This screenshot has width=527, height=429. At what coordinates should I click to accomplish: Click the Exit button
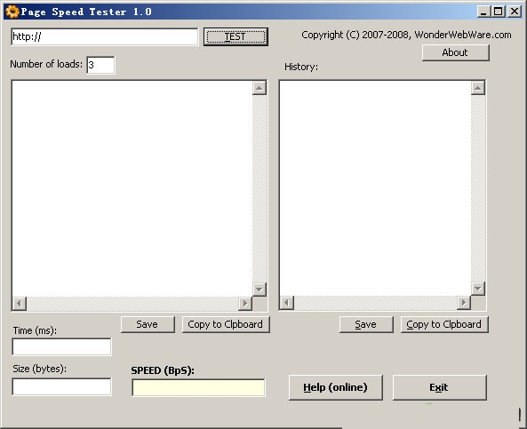(439, 387)
